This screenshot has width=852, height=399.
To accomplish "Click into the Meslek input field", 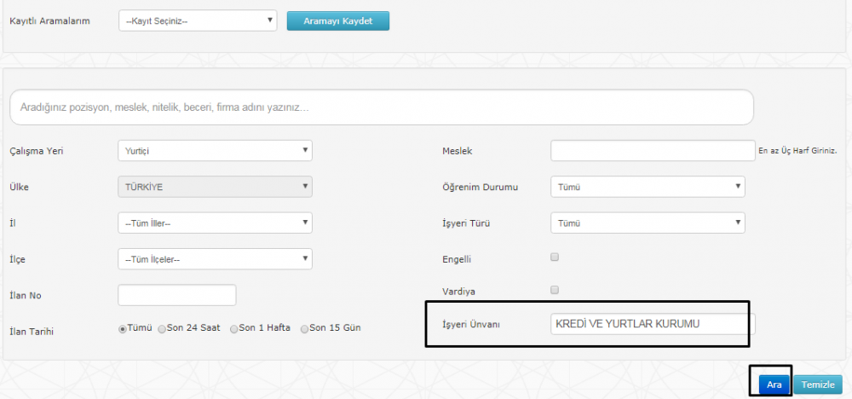I will tap(653, 151).
